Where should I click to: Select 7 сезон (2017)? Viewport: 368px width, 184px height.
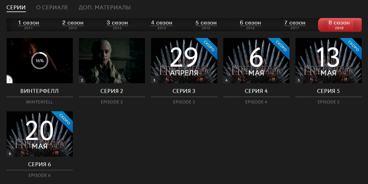(295, 25)
